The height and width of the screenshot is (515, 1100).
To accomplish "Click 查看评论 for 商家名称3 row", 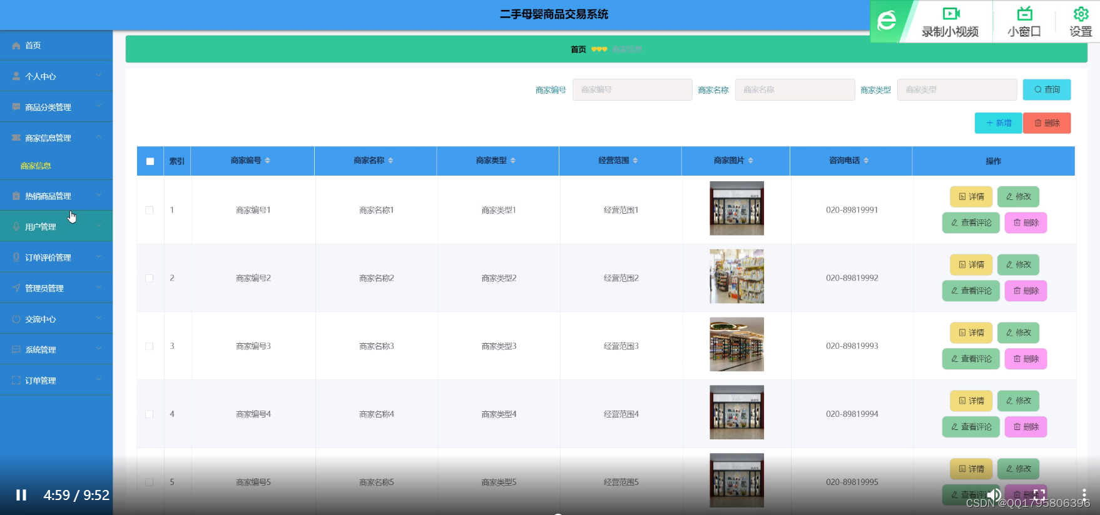I will point(971,359).
